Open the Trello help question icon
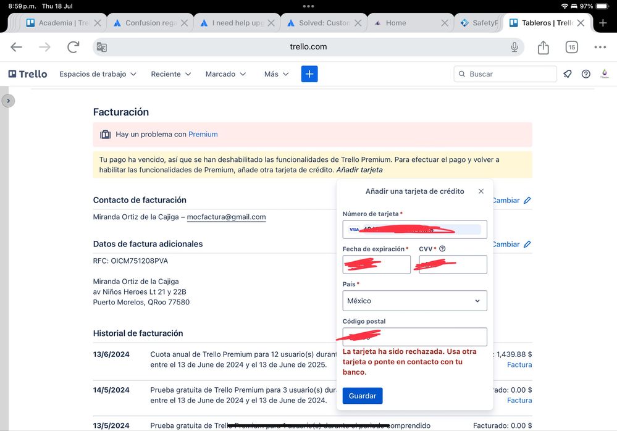The width and height of the screenshot is (617, 431). pyautogui.click(x=586, y=74)
